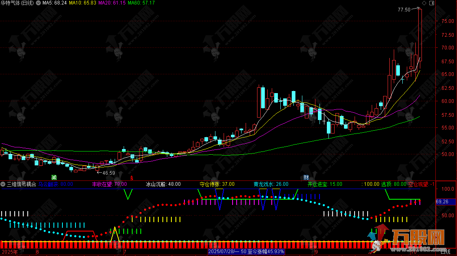Click the 77.50 high price label
The image size is (457, 256).
[404, 9]
